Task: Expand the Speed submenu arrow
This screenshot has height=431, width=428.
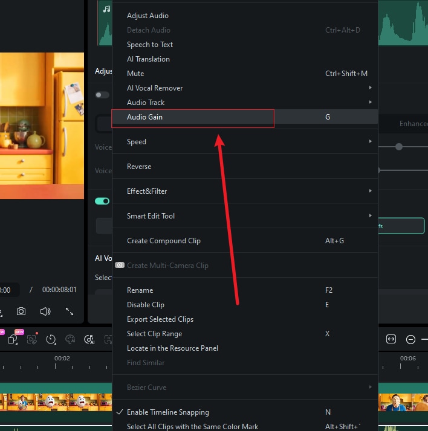Action: (x=371, y=141)
